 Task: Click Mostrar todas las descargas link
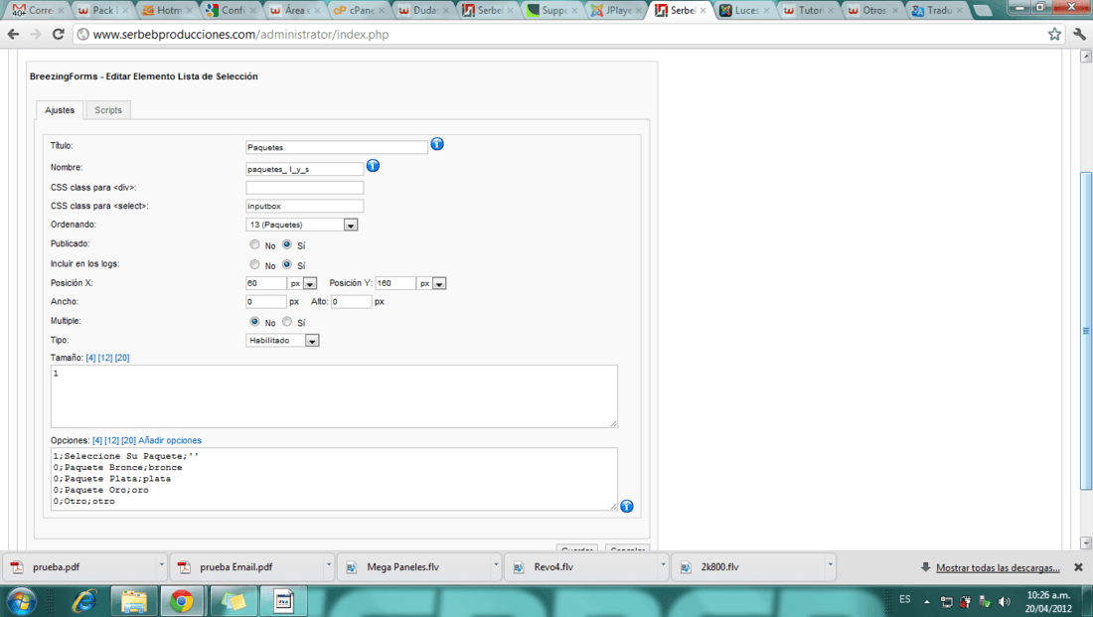click(x=998, y=567)
